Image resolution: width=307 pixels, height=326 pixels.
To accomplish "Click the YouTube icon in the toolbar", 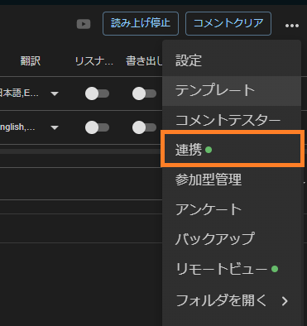I will [84, 24].
